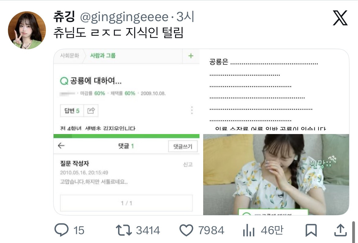Like the tweet with the heart icon
Image resolution: width=358 pixels, height=243 pixels.
(186, 230)
